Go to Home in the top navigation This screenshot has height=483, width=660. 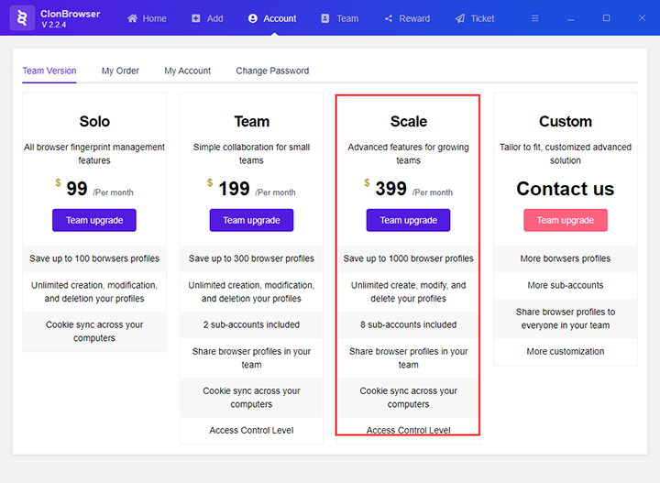[147, 18]
